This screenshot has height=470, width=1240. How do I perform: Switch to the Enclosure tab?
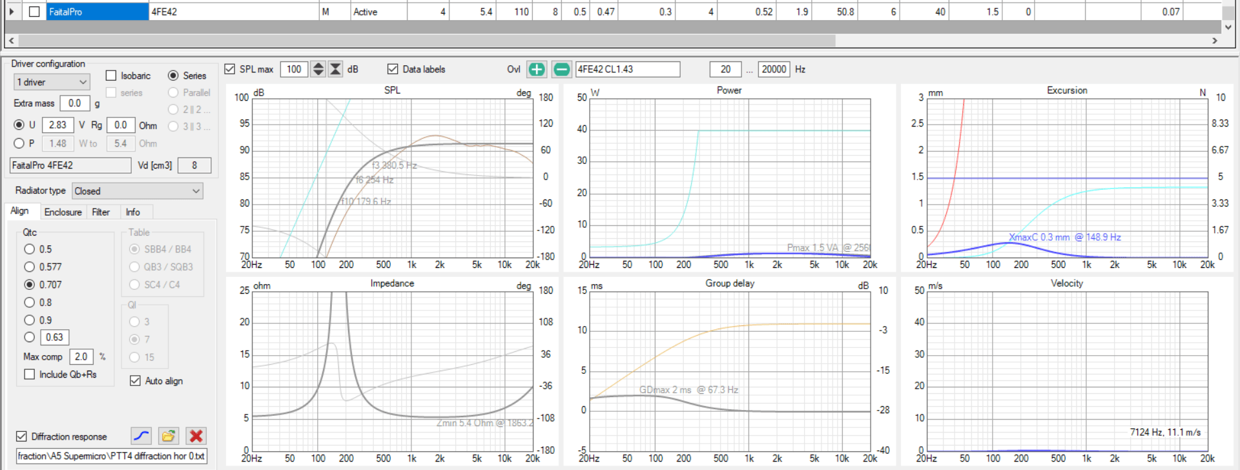[63, 212]
